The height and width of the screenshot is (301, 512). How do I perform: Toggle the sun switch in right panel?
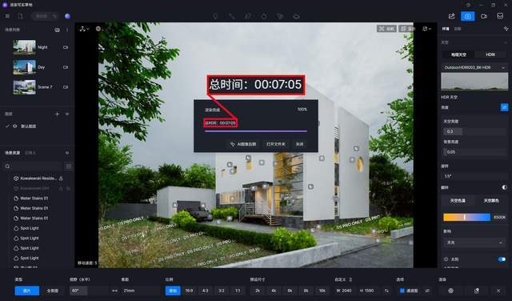click(502, 259)
